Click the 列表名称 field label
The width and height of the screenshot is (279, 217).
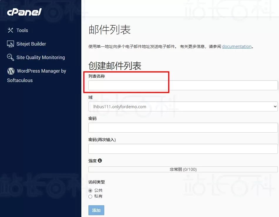point(97,76)
